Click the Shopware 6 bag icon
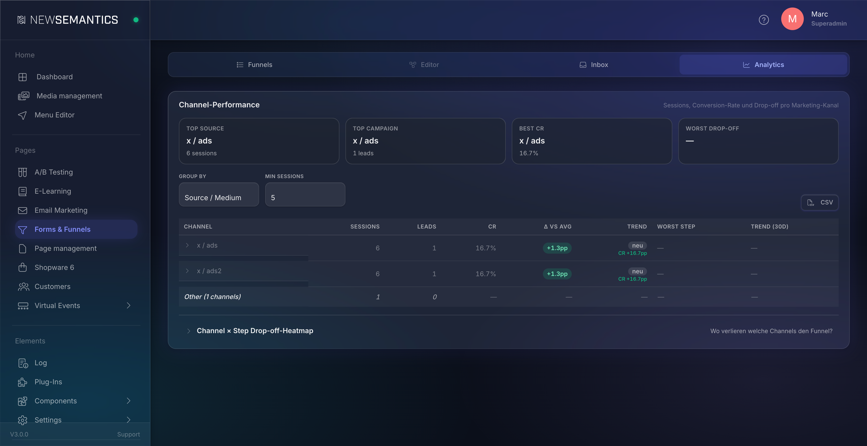Image resolution: width=867 pixels, height=446 pixels. (23, 267)
